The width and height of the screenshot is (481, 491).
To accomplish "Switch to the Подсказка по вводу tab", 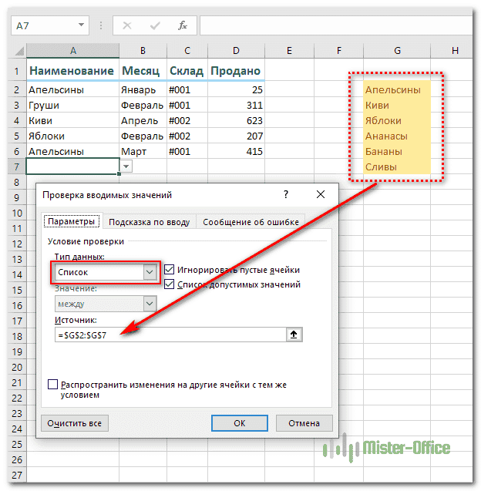I will coord(149,222).
